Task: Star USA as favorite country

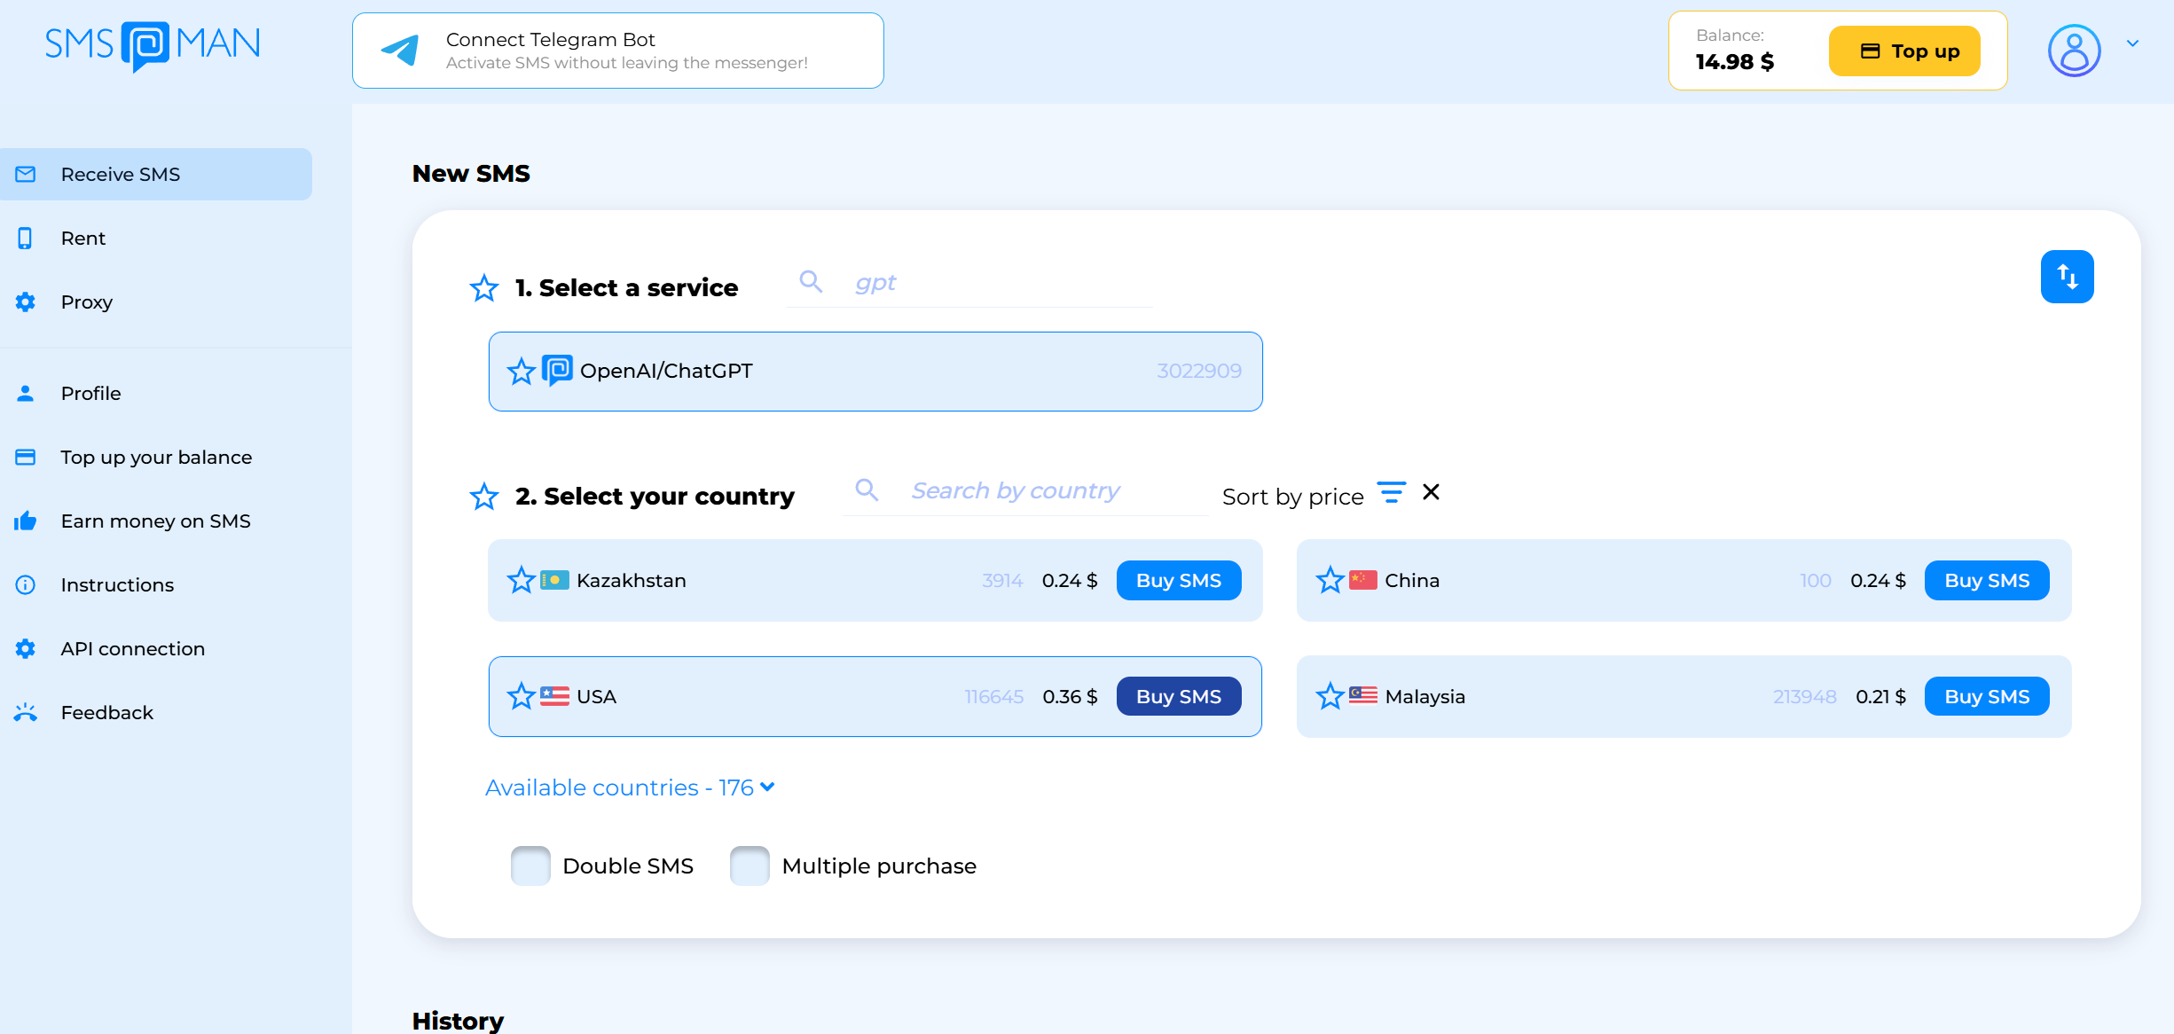Action: (522, 696)
